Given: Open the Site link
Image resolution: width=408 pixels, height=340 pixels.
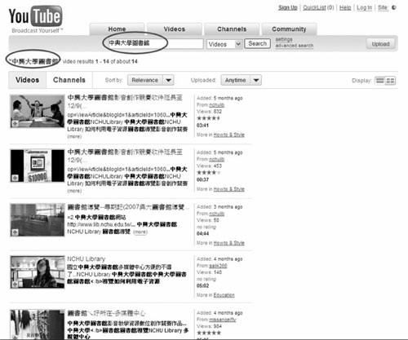Looking at the screenshot, I should [383, 7].
